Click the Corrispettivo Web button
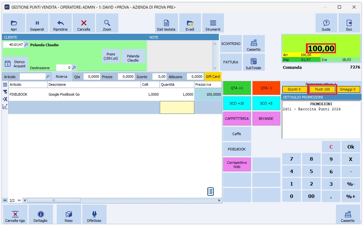 click(x=237, y=164)
